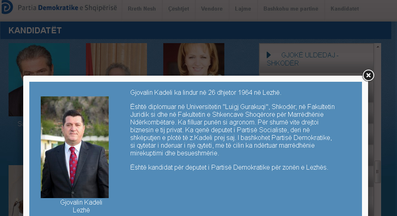Go to the Çeshtjet section
Screen dimensions: 397x216
[x=179, y=9]
